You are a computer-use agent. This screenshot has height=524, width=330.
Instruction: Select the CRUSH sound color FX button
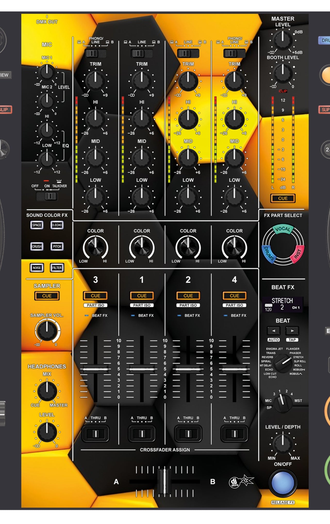point(37,246)
